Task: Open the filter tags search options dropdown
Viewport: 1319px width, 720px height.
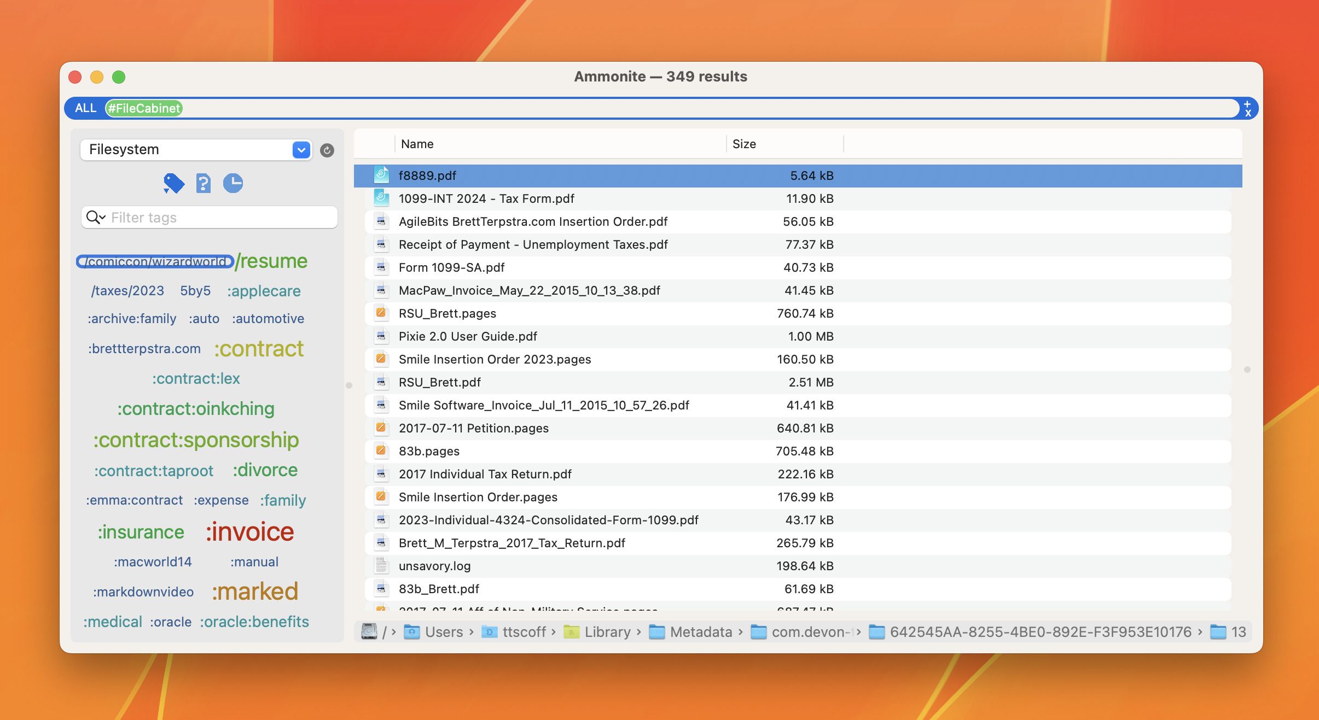Action: 96,218
